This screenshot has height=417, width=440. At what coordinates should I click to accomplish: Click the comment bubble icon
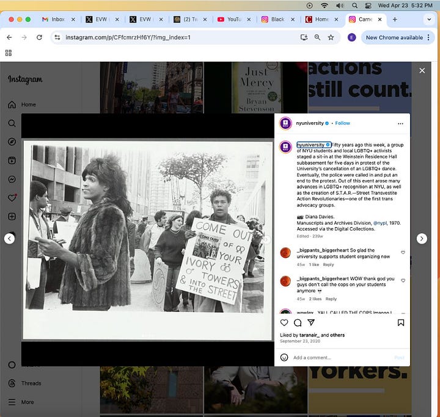pos(298,323)
